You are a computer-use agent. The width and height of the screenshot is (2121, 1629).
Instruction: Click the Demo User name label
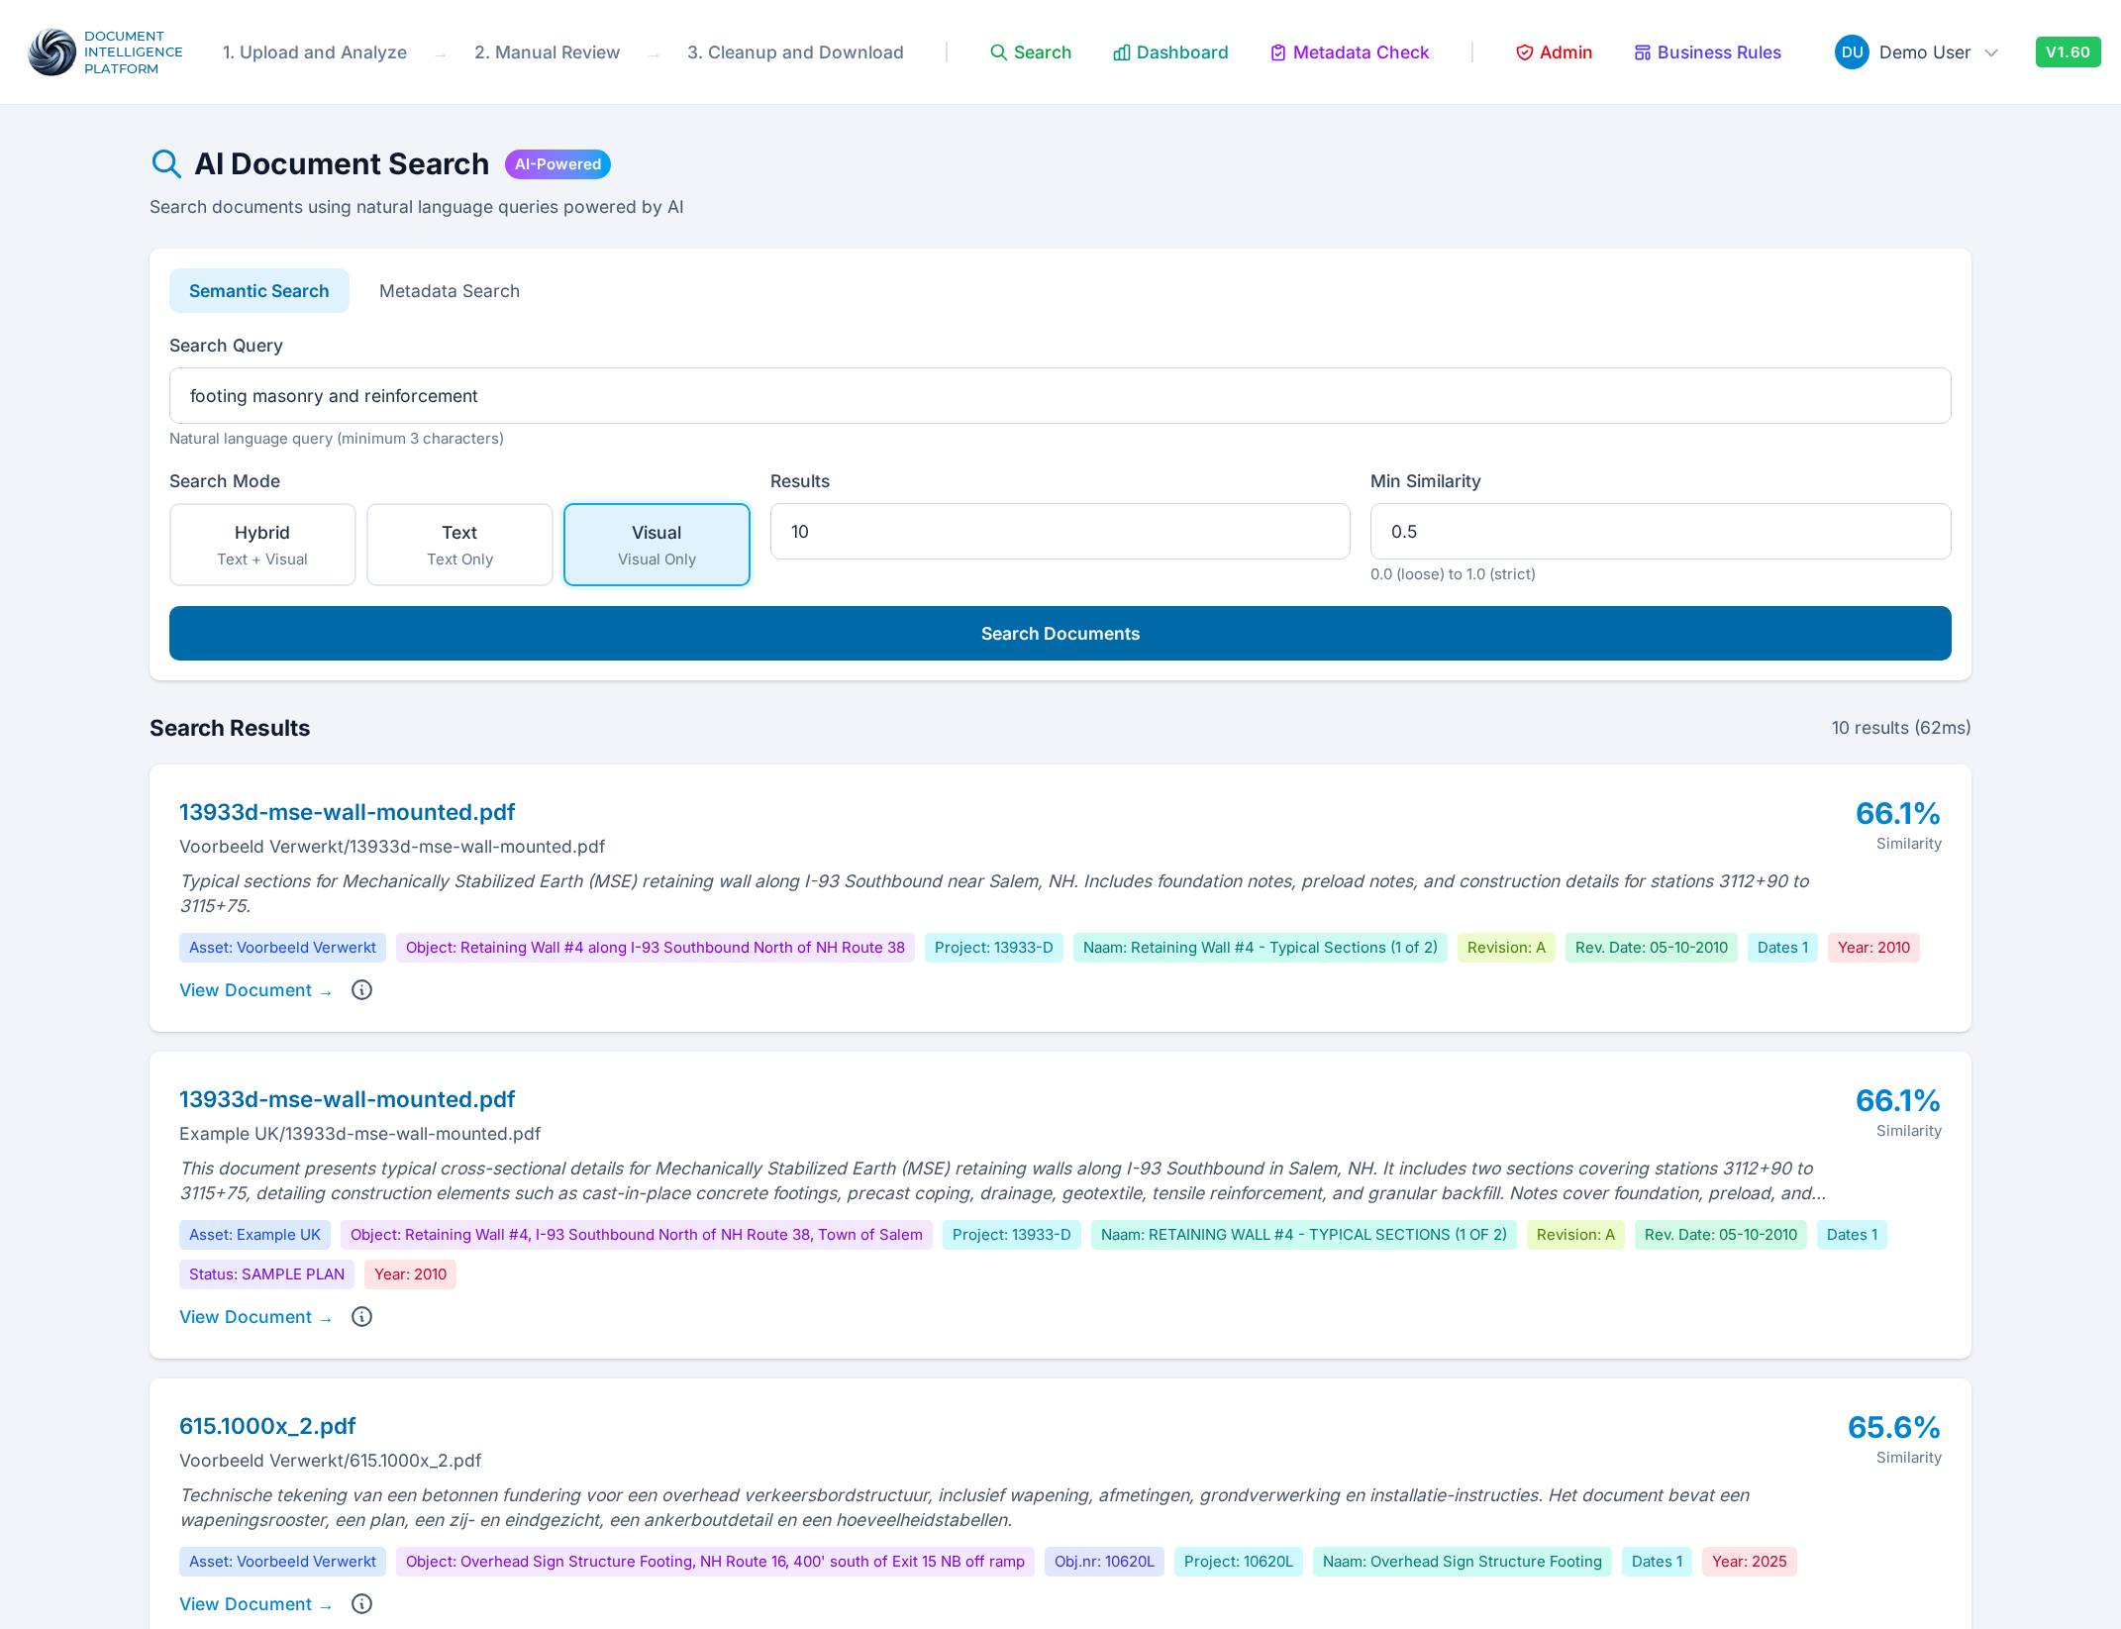(1925, 52)
